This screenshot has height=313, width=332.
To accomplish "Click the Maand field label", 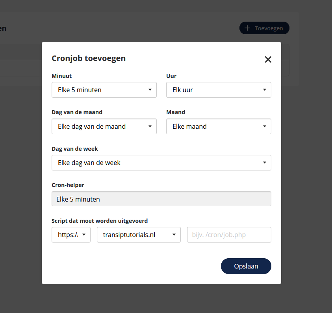I will (x=176, y=112).
